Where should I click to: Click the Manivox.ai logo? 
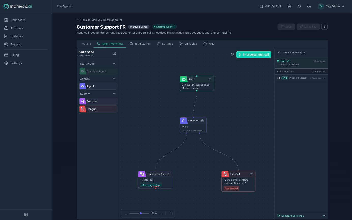pos(18,6)
